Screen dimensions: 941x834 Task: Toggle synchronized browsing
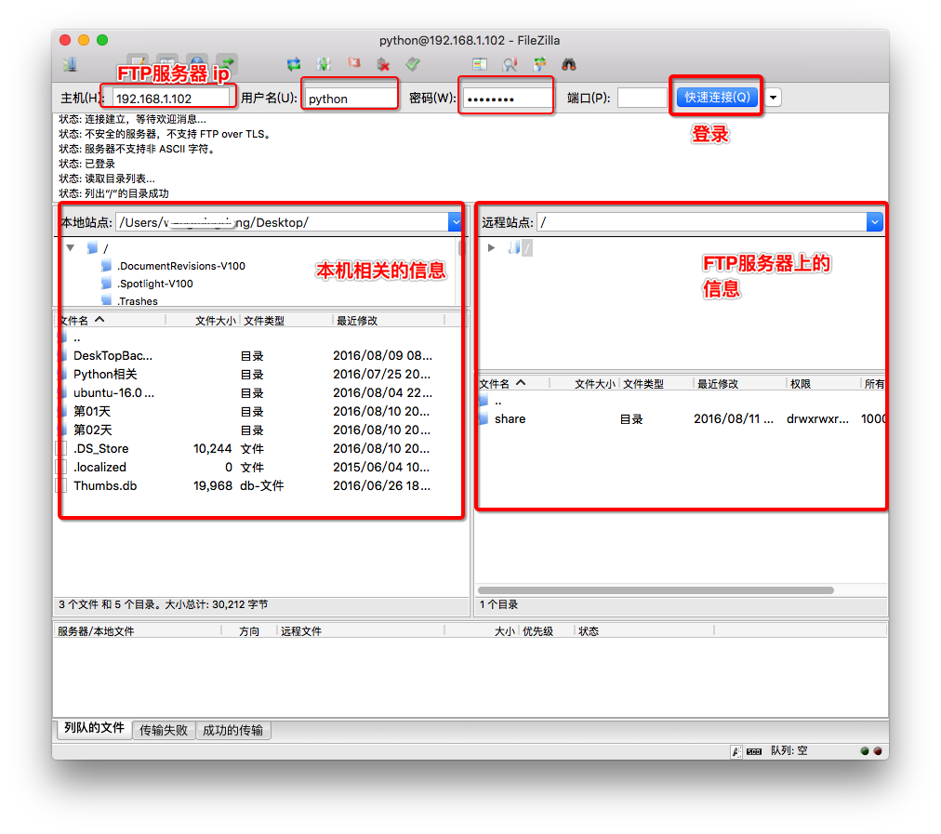539,64
